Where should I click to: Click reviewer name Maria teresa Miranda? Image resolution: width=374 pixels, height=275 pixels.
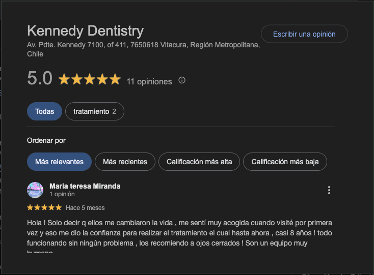point(85,186)
